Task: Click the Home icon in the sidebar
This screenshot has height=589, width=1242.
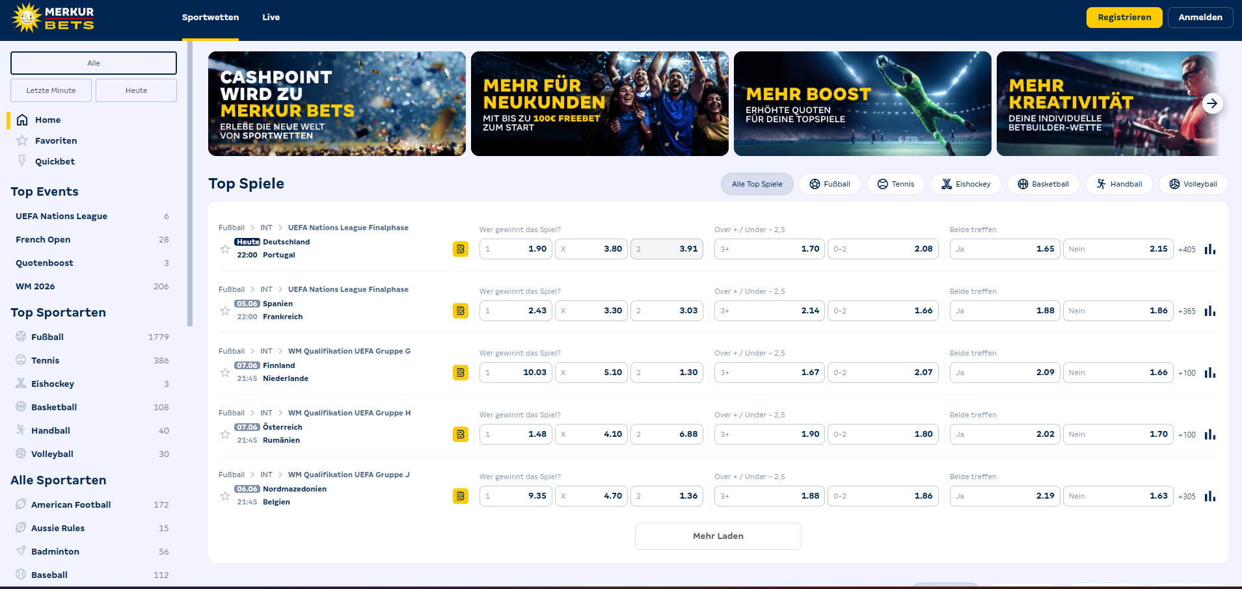Action: coord(22,120)
